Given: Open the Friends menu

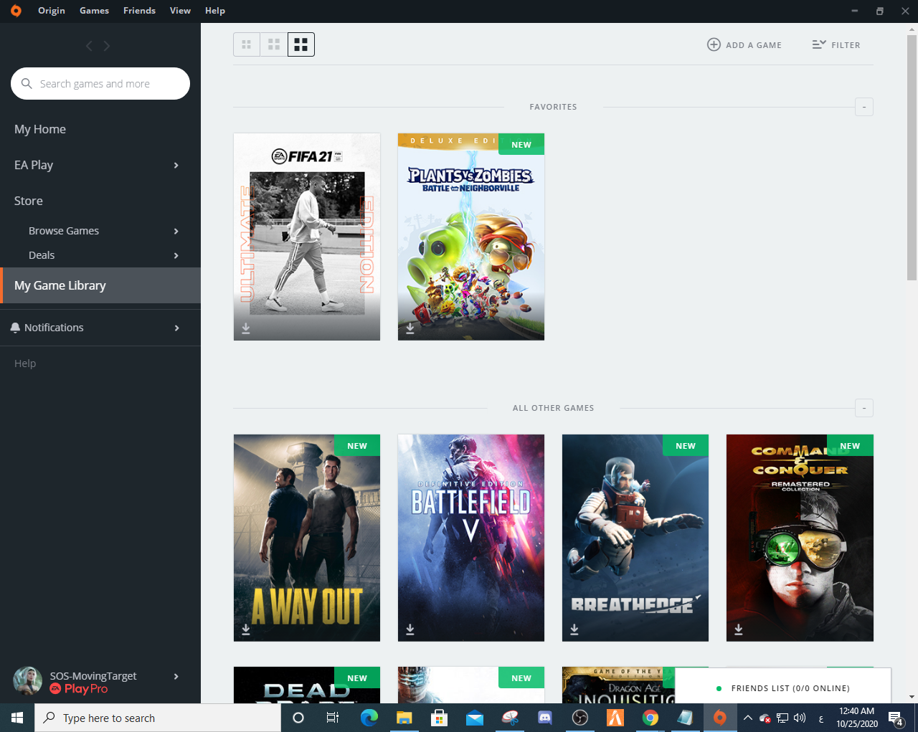Looking at the screenshot, I should coord(139,11).
